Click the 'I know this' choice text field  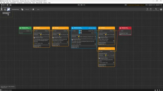tap(88, 31)
